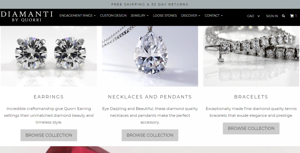Browse the Earrings collection button

[x=49, y=135]
